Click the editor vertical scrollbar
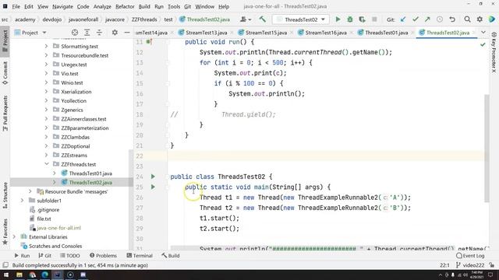499x280 pixels. [487, 148]
